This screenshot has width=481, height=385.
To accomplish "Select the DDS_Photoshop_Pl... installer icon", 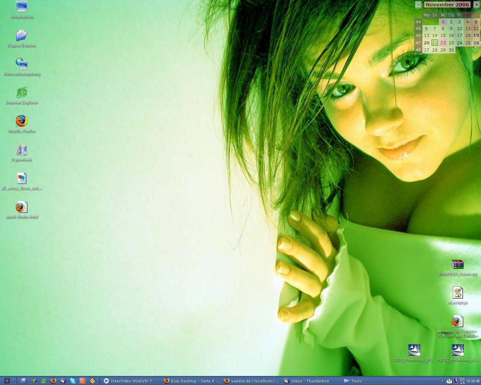I will 414,350.
